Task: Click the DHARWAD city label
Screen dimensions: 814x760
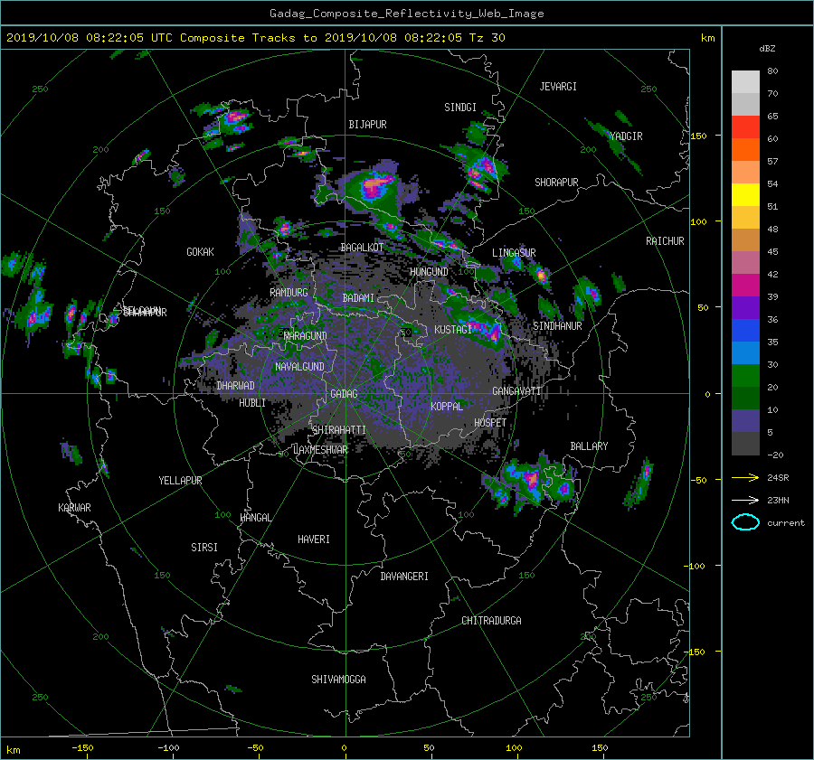Action: pyautogui.click(x=236, y=386)
